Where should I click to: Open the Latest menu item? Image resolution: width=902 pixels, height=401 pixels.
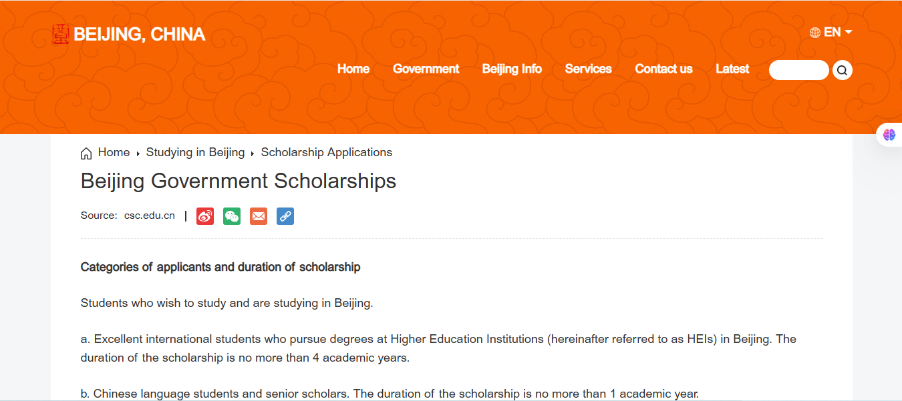coord(732,69)
